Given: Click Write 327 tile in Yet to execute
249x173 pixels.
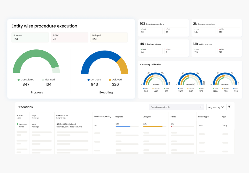Looking at the screenshot, I should coord(229,51).
